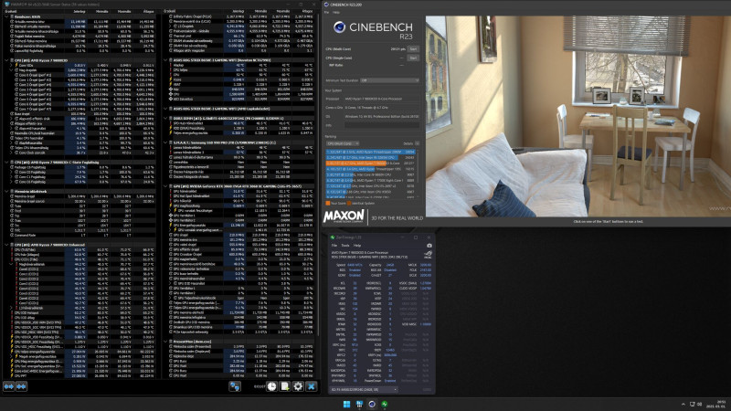The image size is (731, 411).
Task: Click the Cinebench R23 sphere logo
Action: (339, 27)
